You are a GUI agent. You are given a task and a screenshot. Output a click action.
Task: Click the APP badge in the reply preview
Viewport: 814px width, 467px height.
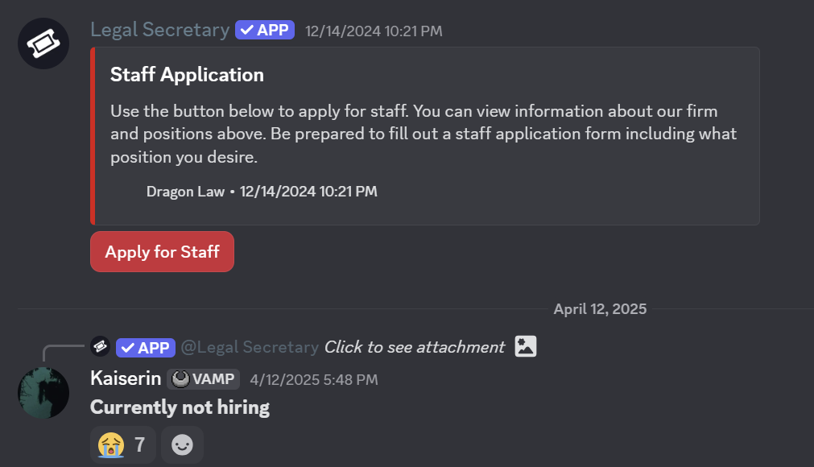[145, 348]
